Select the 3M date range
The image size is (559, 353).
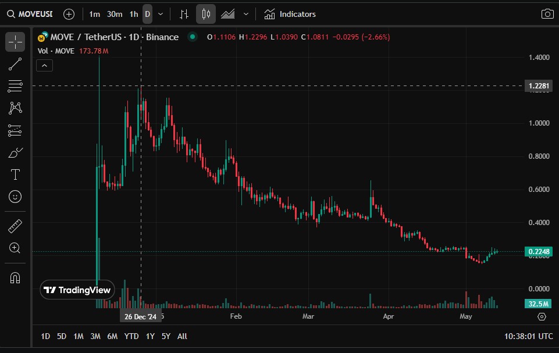coord(95,336)
